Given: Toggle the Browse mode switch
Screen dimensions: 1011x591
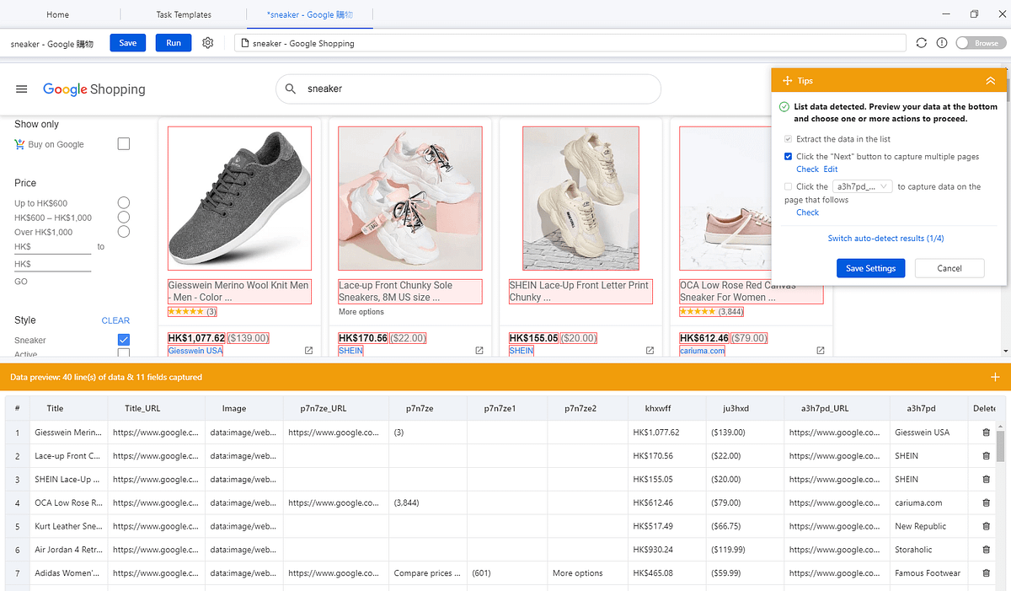Looking at the screenshot, I should coord(981,43).
